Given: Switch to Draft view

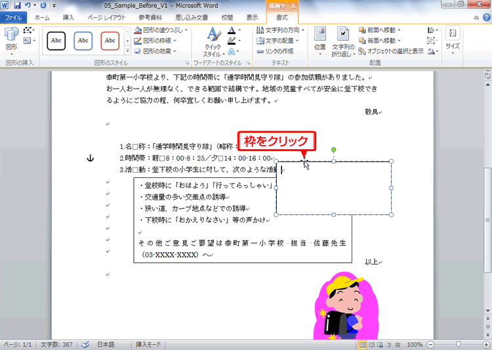Looking at the screenshot, I should tap(398, 345).
